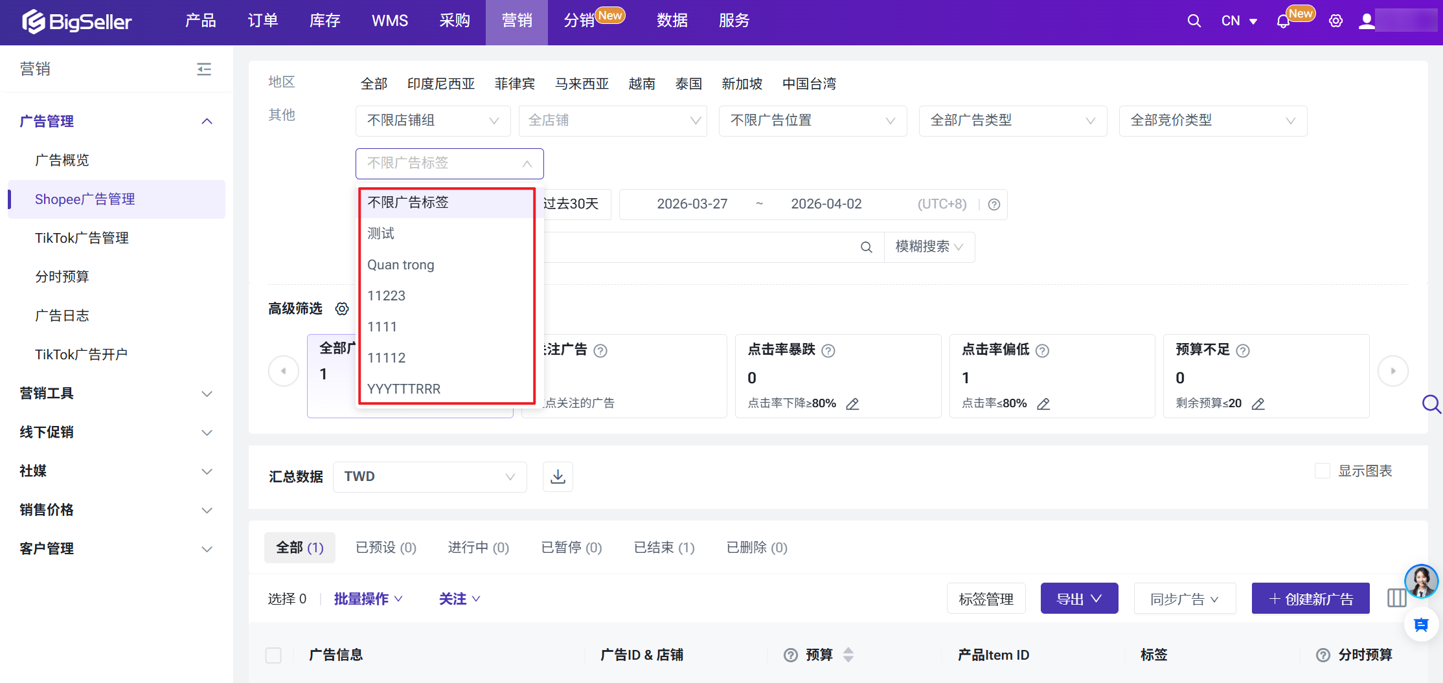Open the 标签管理 button
Image resolution: width=1443 pixels, height=683 pixels.
tap(986, 599)
